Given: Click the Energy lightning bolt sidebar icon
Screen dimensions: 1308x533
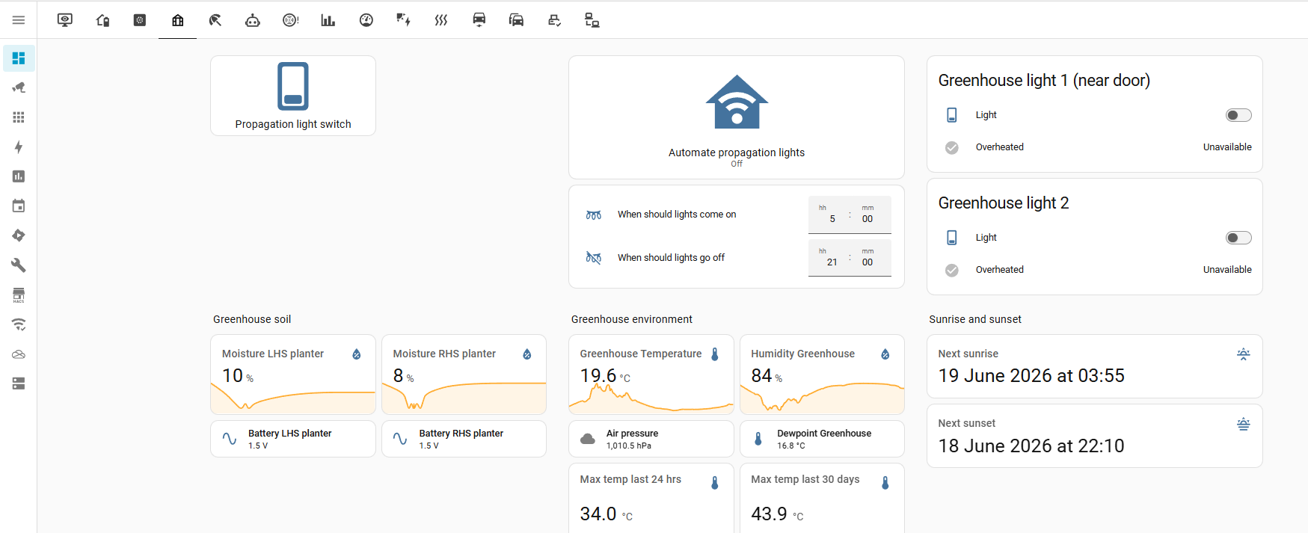Looking at the screenshot, I should pos(19,147).
